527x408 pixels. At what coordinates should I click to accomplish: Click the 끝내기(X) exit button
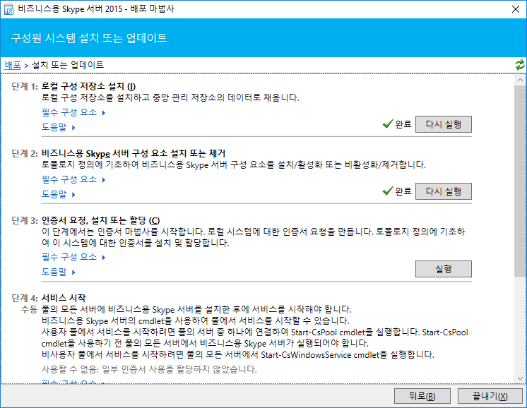click(x=490, y=396)
